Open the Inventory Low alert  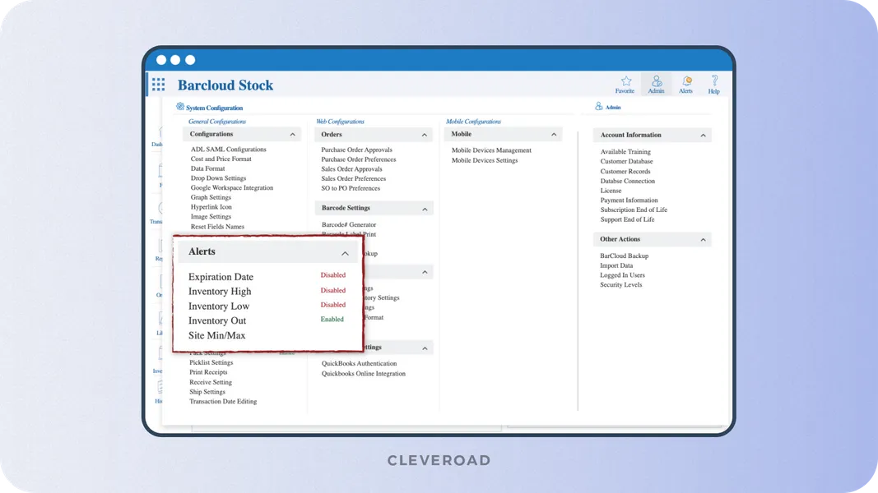(x=219, y=306)
